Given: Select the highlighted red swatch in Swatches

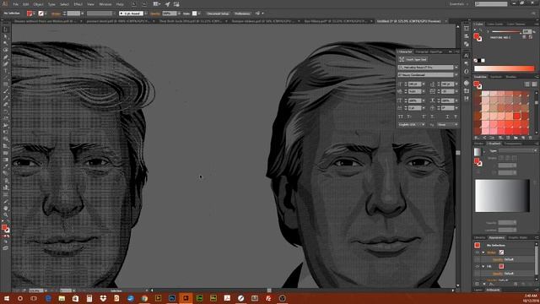Looking at the screenshot, I should (516, 117).
